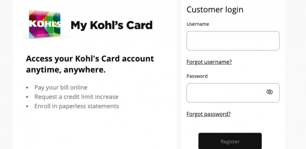Click the Password field label

(x=197, y=76)
